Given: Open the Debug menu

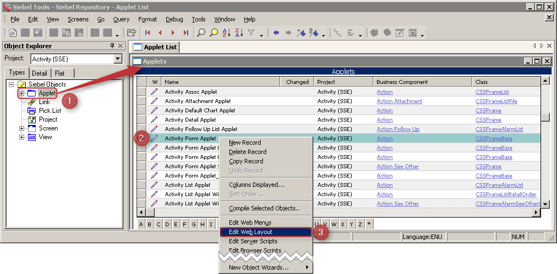Looking at the screenshot, I should point(175,19).
